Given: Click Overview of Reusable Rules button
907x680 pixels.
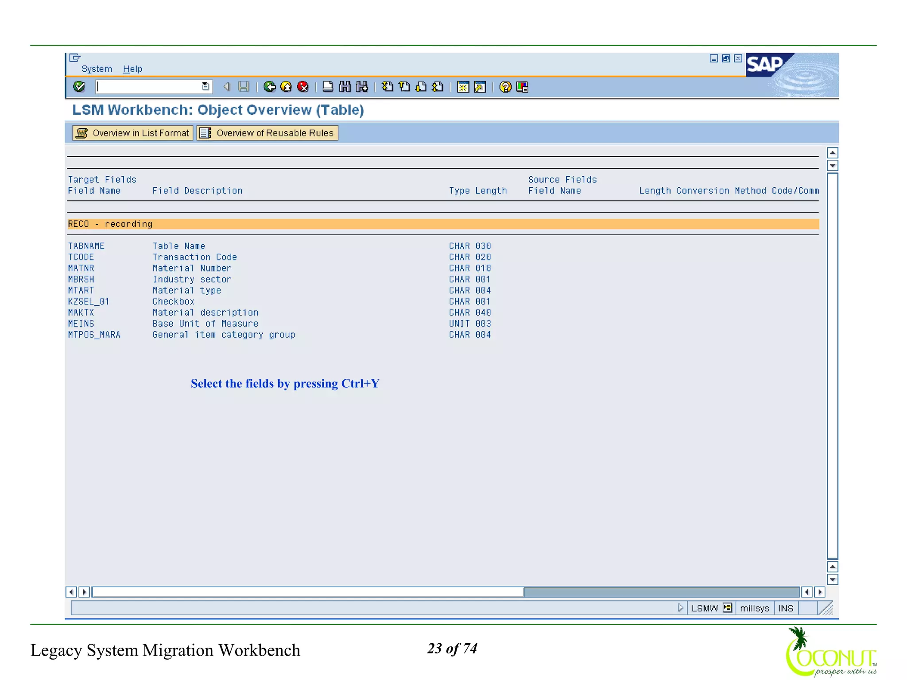Looking at the screenshot, I should click(x=267, y=133).
